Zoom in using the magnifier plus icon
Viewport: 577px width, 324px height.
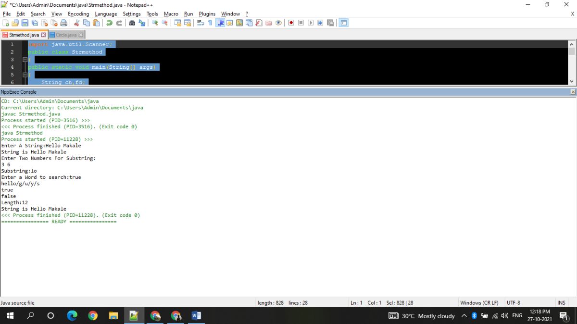pos(155,23)
